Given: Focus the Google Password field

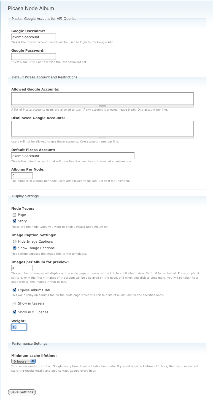Looking at the screenshot, I should coord(34,56).
